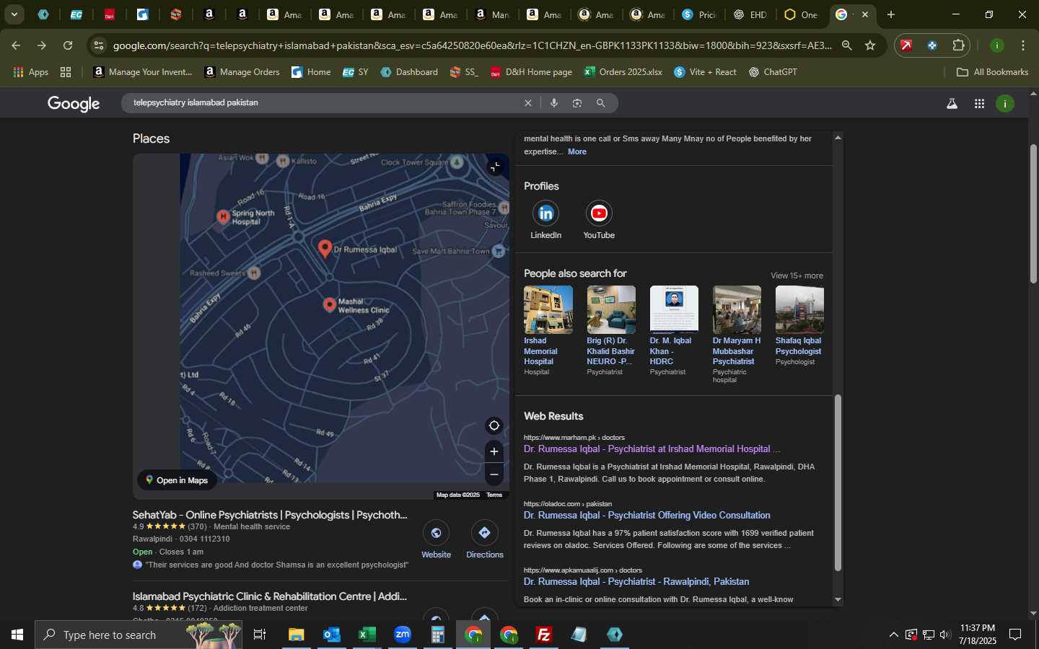
Task: Start voice search with microphone icon
Action: [554, 103]
